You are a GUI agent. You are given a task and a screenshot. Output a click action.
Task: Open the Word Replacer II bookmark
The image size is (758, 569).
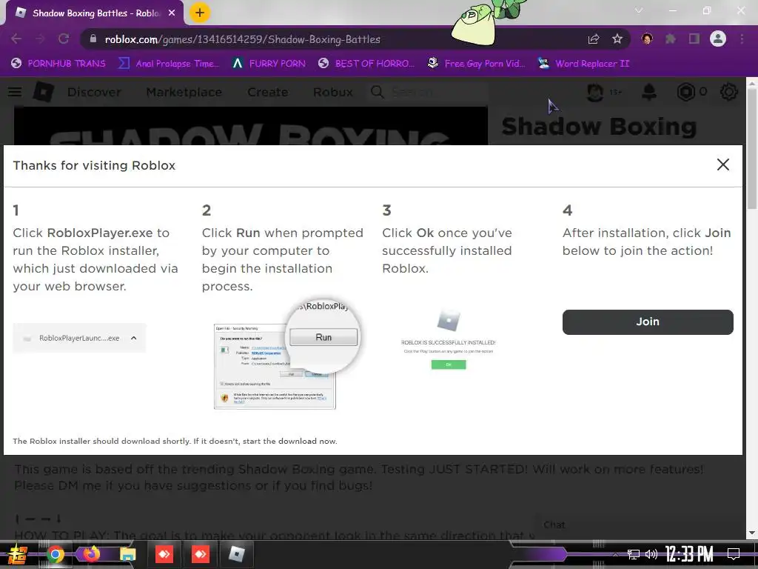click(x=583, y=64)
